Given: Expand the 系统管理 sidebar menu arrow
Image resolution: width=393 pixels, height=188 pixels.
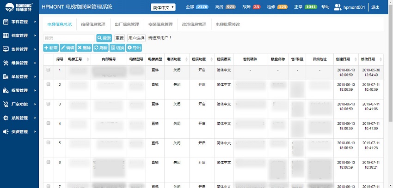Looking at the screenshot, I should 35,118.
